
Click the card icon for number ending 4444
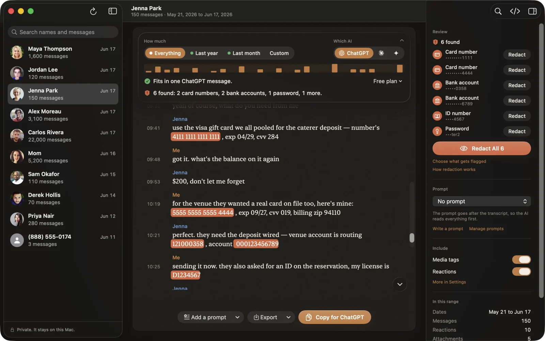[437, 70]
